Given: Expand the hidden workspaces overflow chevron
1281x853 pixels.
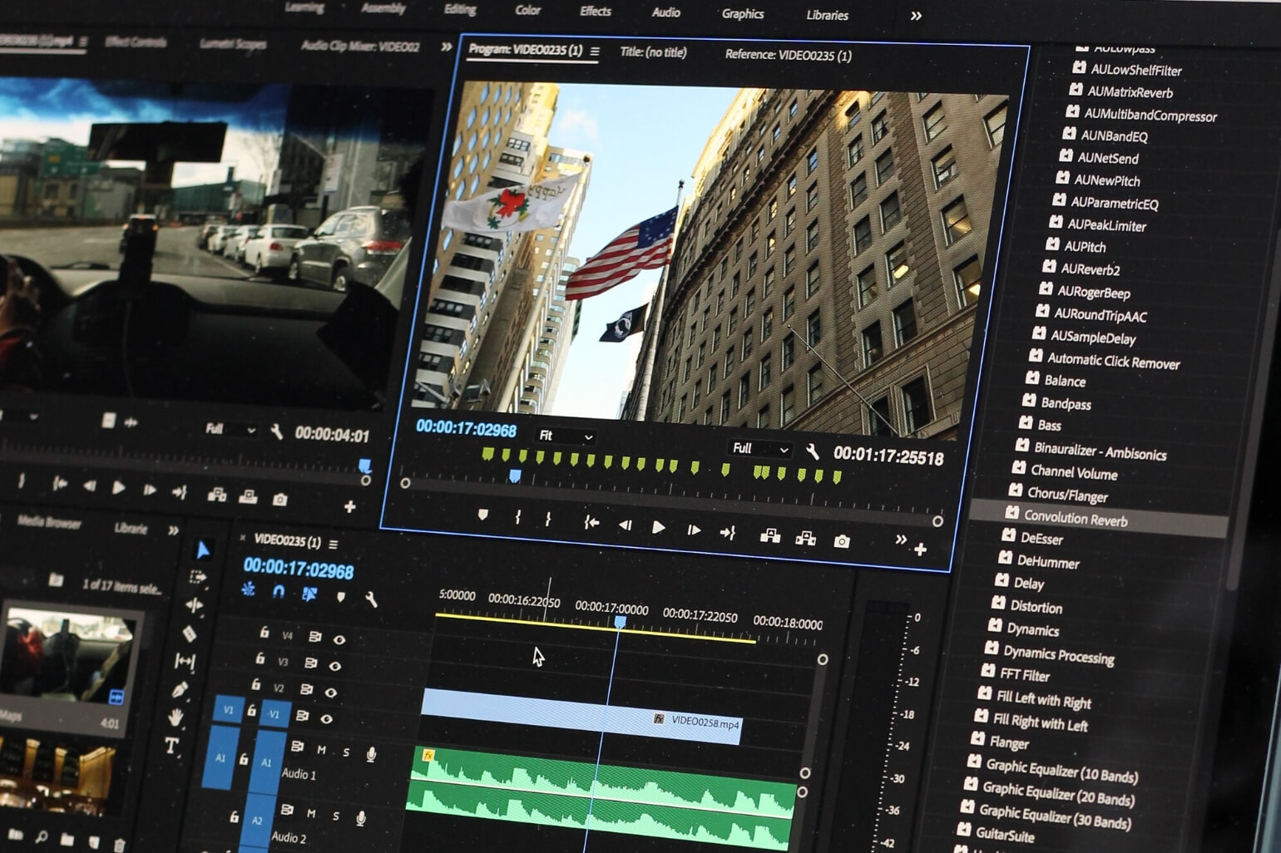Looking at the screenshot, I should [x=916, y=16].
